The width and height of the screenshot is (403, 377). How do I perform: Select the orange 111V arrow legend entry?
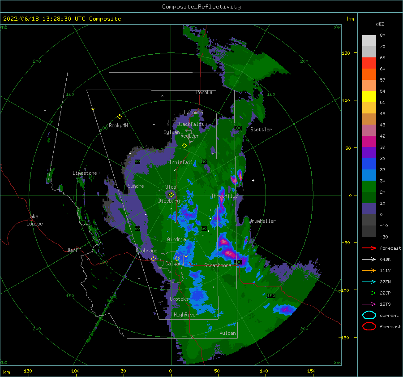pyautogui.click(x=369, y=270)
